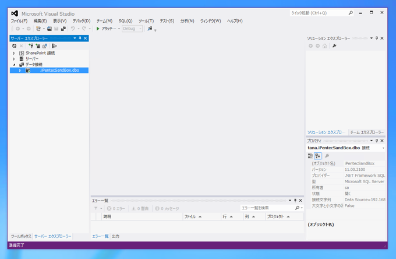The image size is (396, 259).
Task: Click the Connect to SharePoint icon in Server Explorer
Action: [x=45, y=45]
